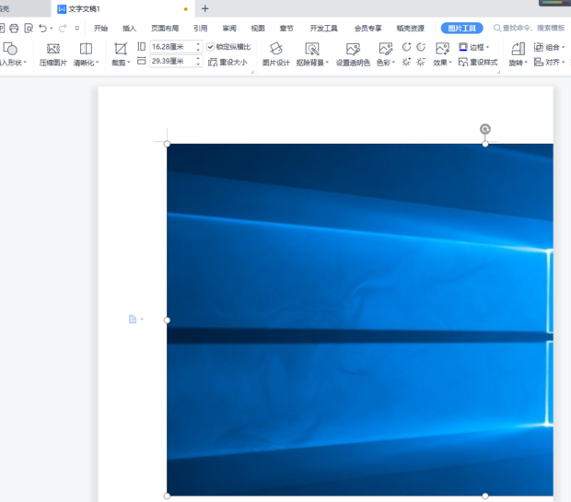571x502 pixels.
Task: Click the 清晰化 sharpen icon
Action: pos(86,49)
